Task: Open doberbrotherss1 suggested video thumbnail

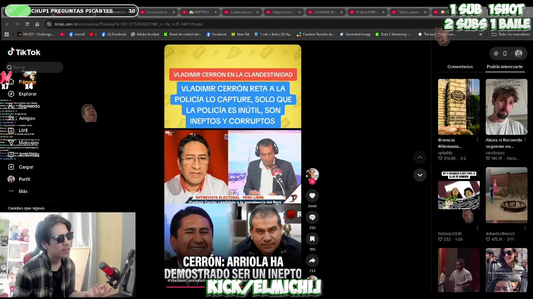Action: (506, 195)
